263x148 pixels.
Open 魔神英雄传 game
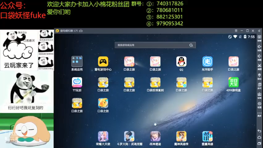click(x=181, y=136)
